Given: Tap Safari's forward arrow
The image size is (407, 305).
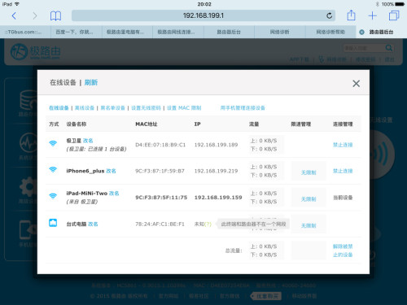Looking at the screenshot, I should 35,15.
